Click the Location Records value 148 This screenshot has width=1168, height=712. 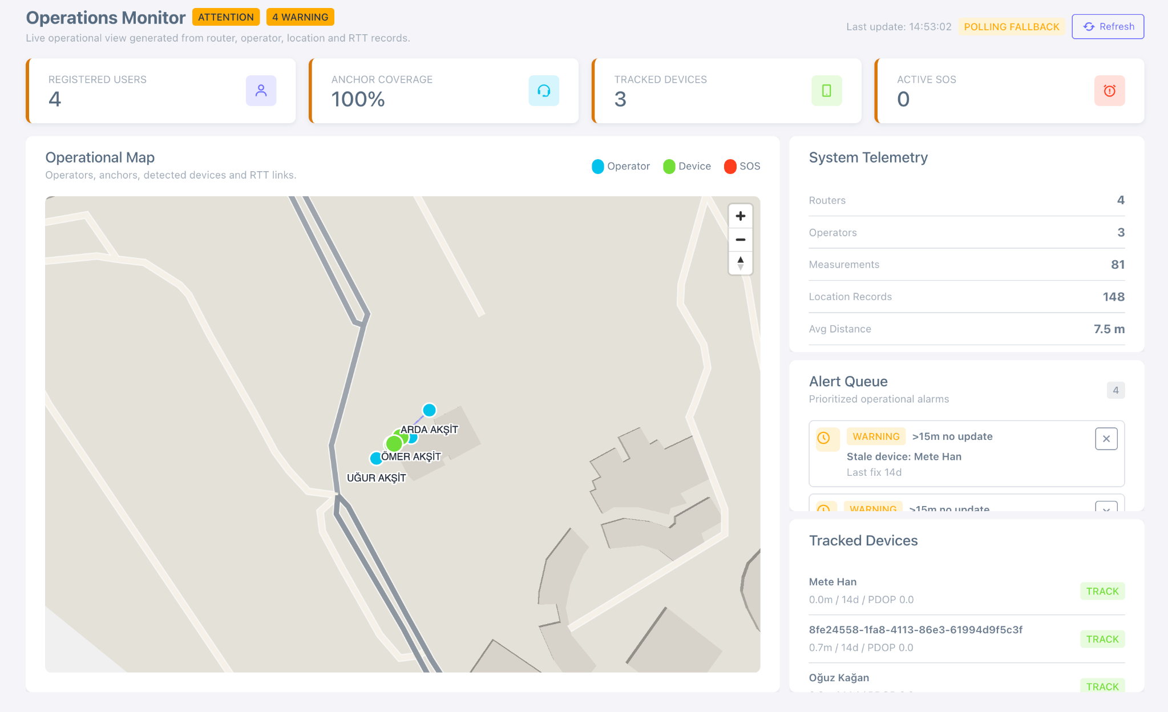1113,297
